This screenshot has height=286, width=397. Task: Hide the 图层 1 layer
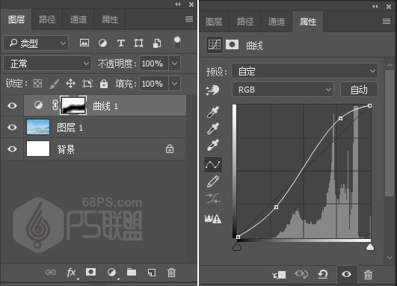tap(12, 127)
